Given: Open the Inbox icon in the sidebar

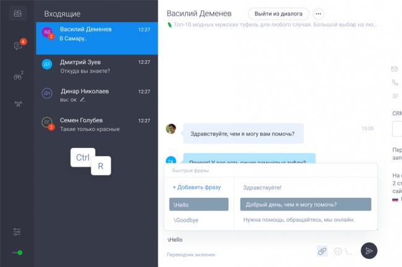Looking at the screenshot, I should point(18,14).
